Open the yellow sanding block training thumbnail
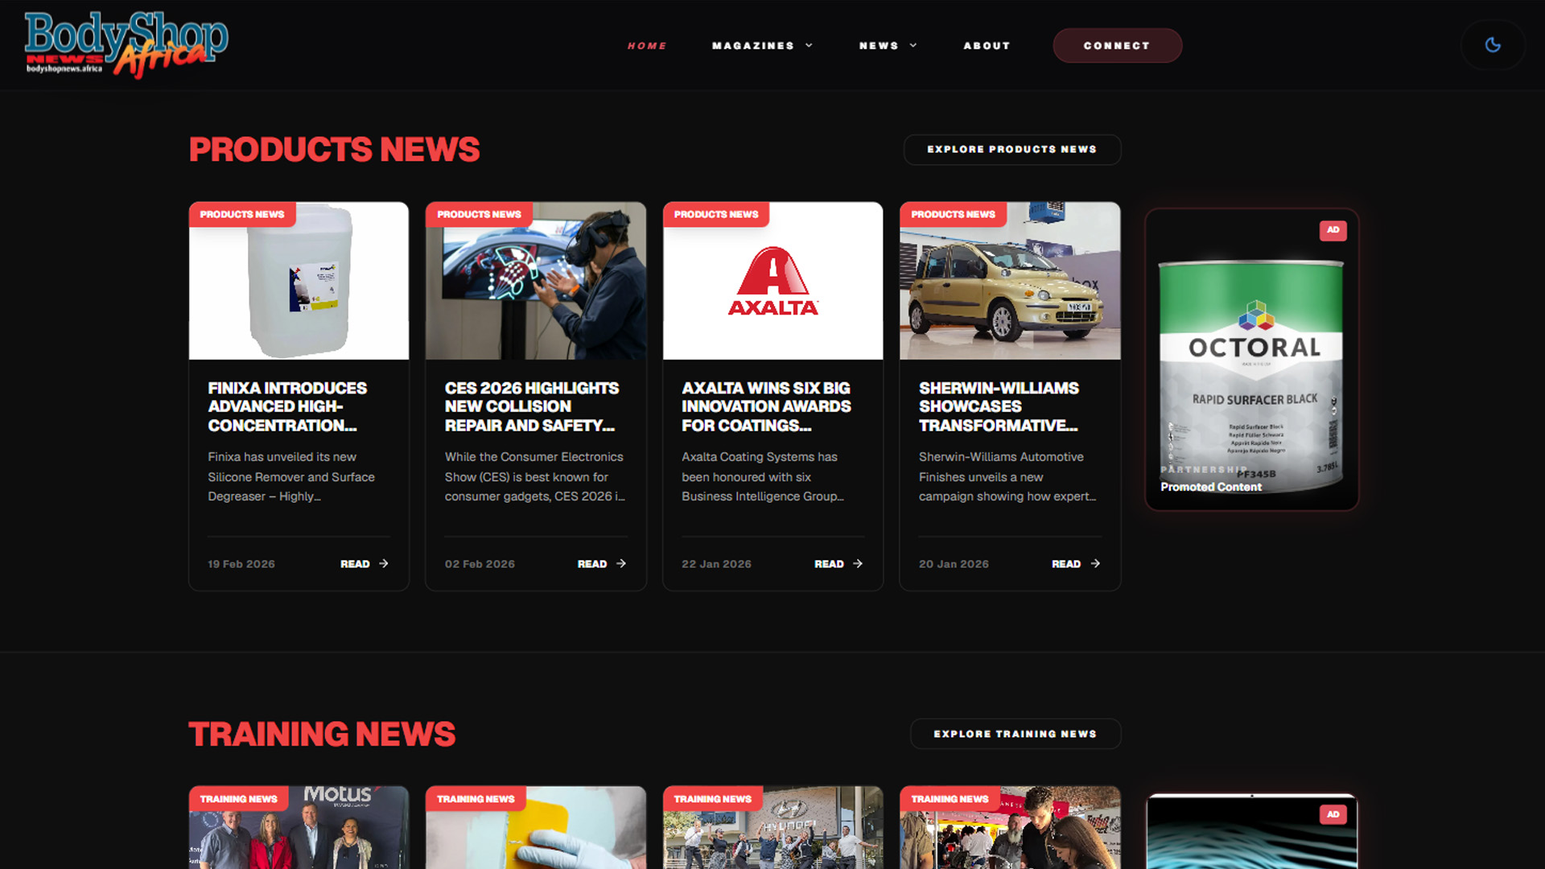The image size is (1545, 869). pos(536,828)
